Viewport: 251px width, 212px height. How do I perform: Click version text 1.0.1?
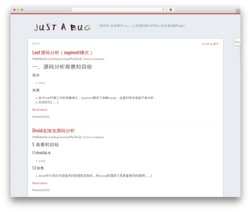pos(42,83)
